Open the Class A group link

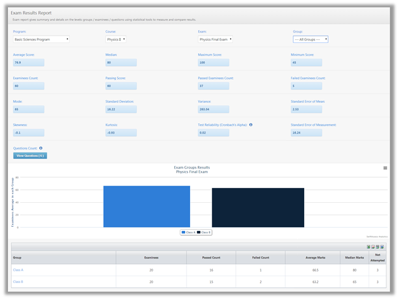tap(18, 270)
